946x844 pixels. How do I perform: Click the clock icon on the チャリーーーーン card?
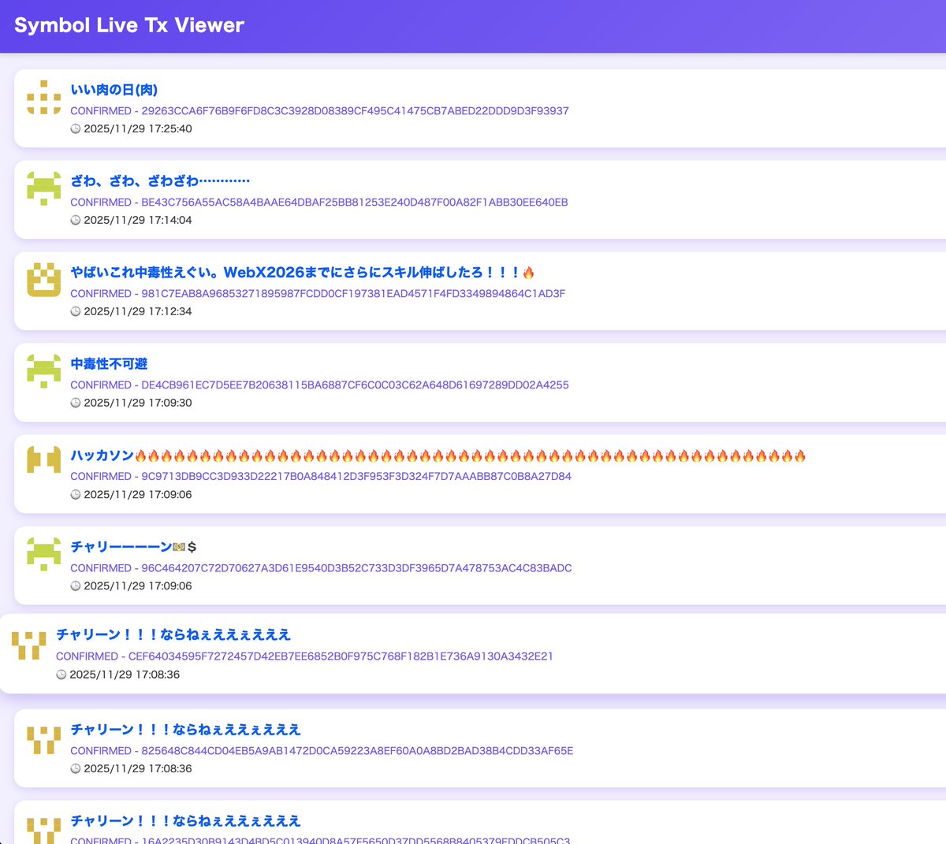(x=76, y=586)
